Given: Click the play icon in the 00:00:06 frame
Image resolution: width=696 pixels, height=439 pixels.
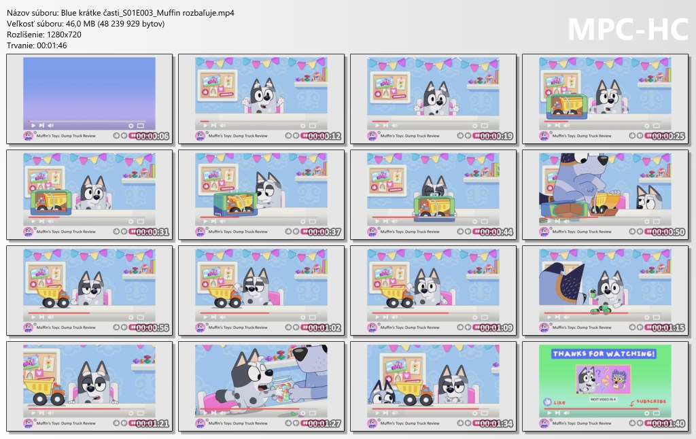Looking at the screenshot, I should (x=32, y=125).
